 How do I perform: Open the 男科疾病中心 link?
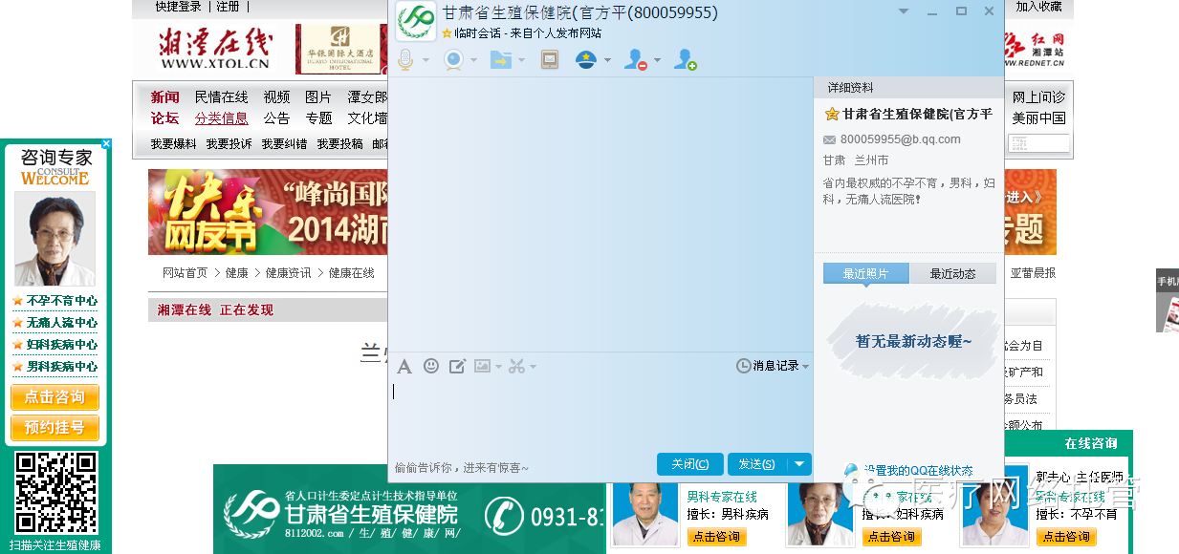pyautogui.click(x=61, y=367)
